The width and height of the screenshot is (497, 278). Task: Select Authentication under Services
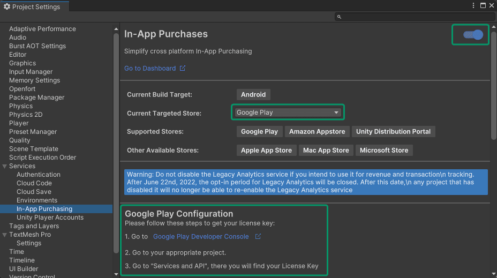39,174
